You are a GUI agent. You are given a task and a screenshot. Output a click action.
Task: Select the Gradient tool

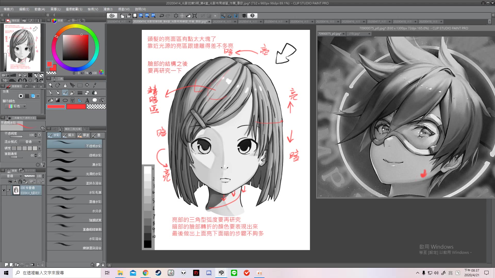pyautogui.click(x=58, y=100)
